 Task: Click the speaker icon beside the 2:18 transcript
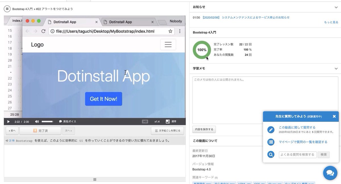coord(7,141)
